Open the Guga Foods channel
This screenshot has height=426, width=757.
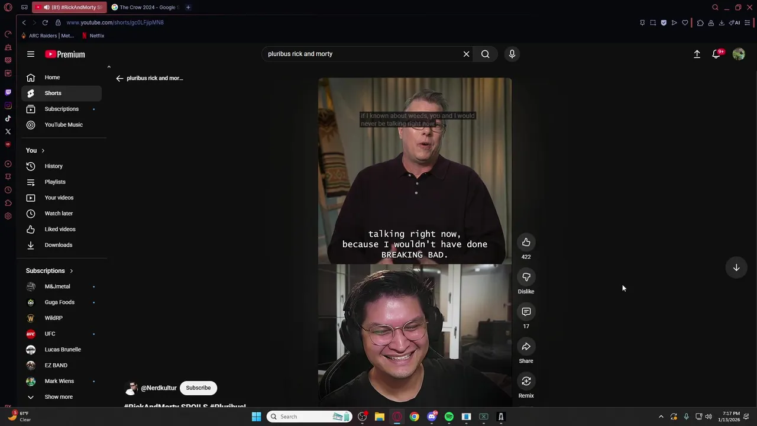point(62,302)
